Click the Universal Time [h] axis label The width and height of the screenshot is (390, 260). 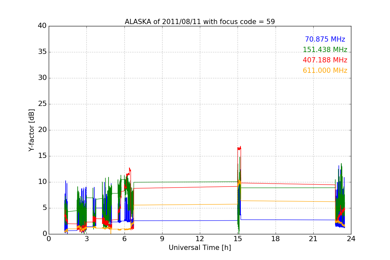(200, 248)
